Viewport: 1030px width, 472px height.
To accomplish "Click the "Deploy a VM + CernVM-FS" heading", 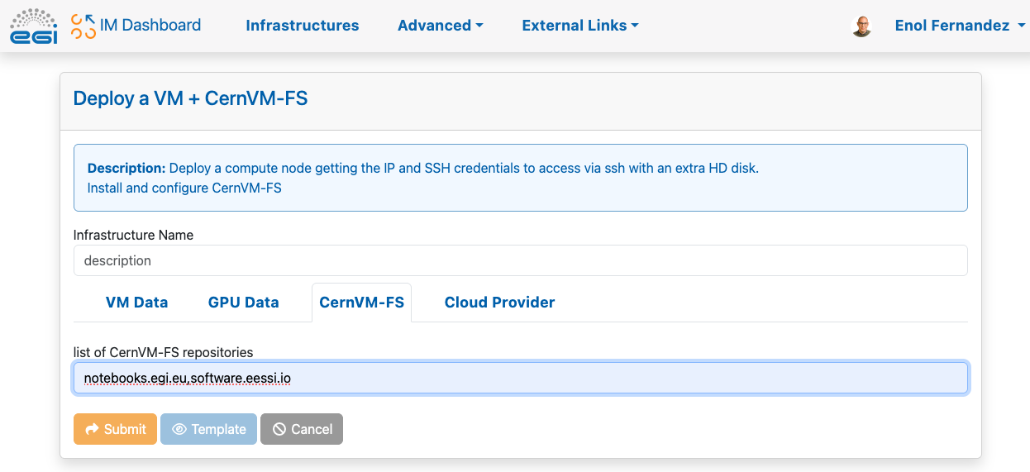I will pos(190,98).
